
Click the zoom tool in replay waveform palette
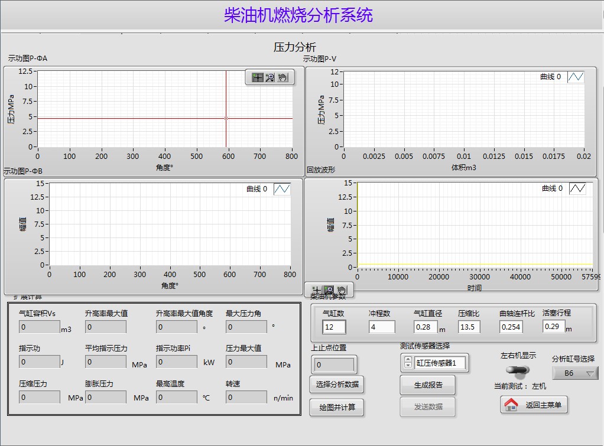click(x=329, y=291)
